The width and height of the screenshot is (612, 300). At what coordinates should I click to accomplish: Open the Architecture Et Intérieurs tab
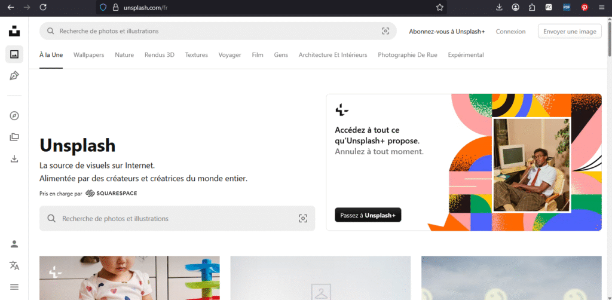coord(333,55)
